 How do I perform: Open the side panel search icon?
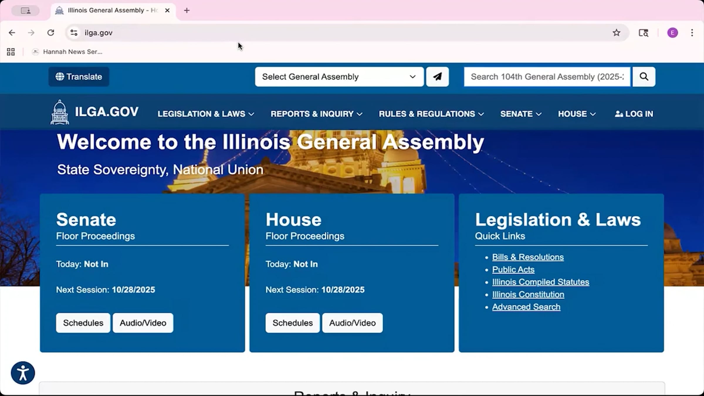[644, 33]
